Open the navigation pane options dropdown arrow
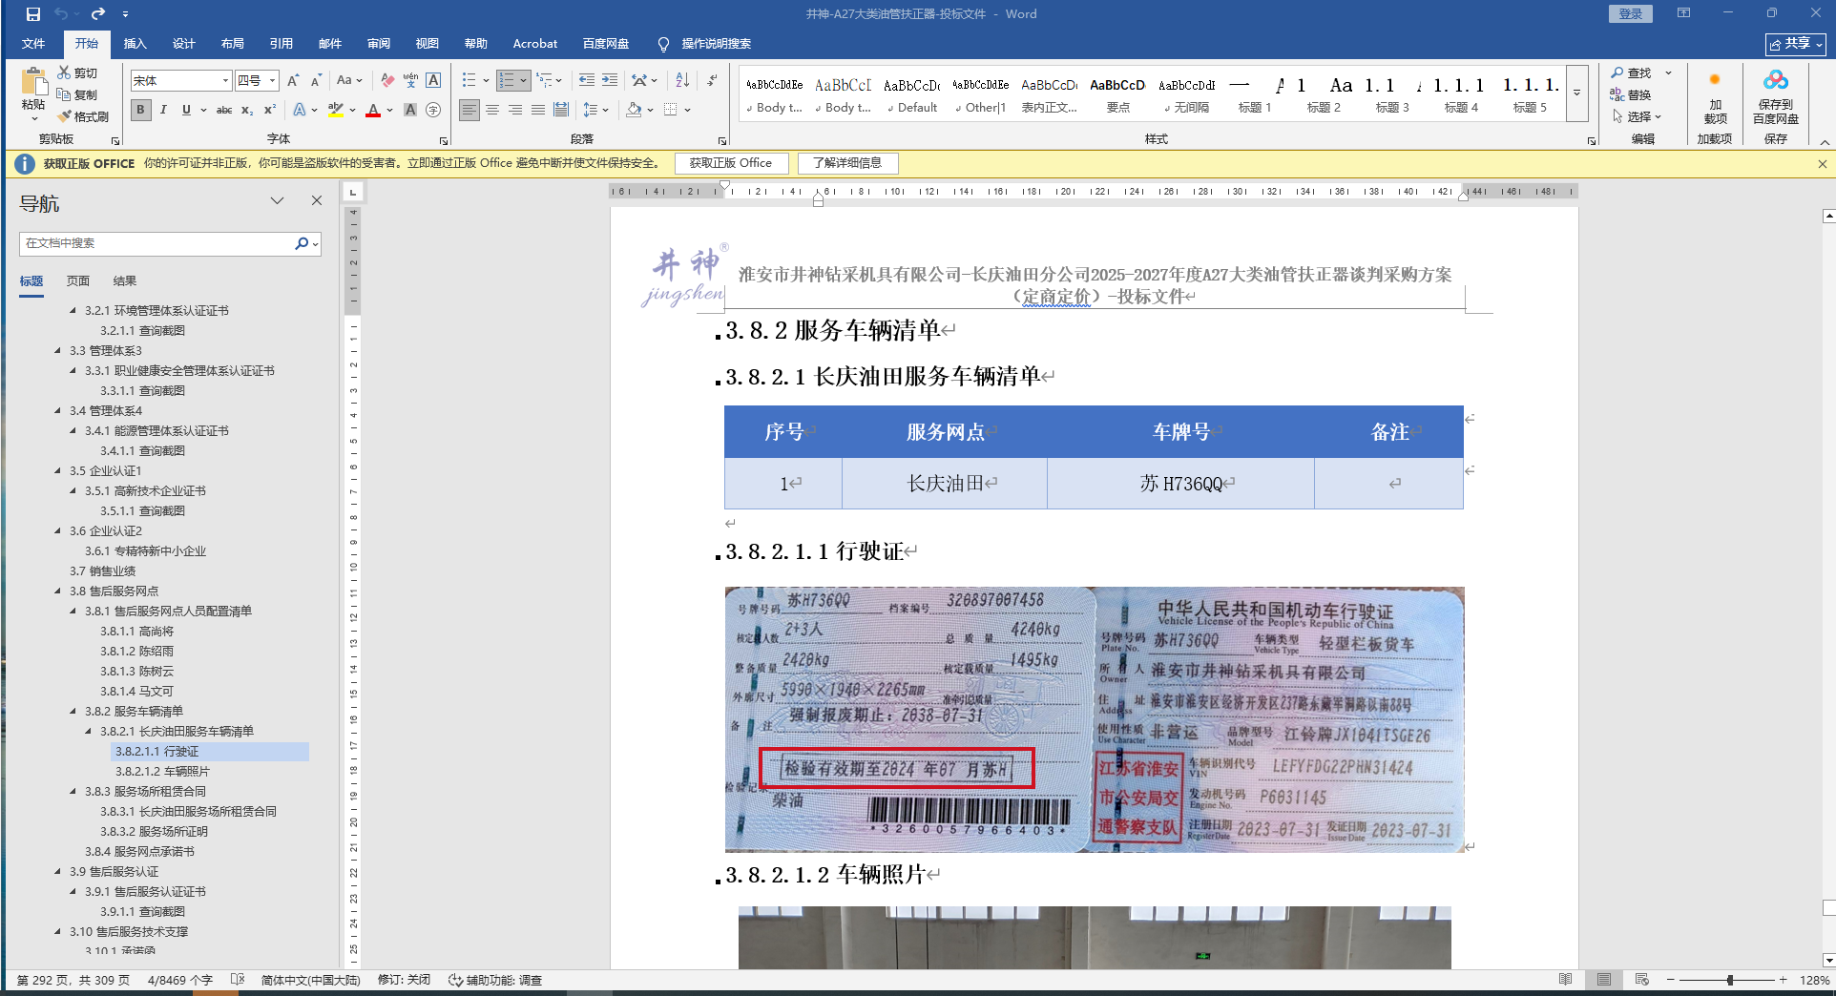The height and width of the screenshot is (996, 1836). pyautogui.click(x=277, y=200)
